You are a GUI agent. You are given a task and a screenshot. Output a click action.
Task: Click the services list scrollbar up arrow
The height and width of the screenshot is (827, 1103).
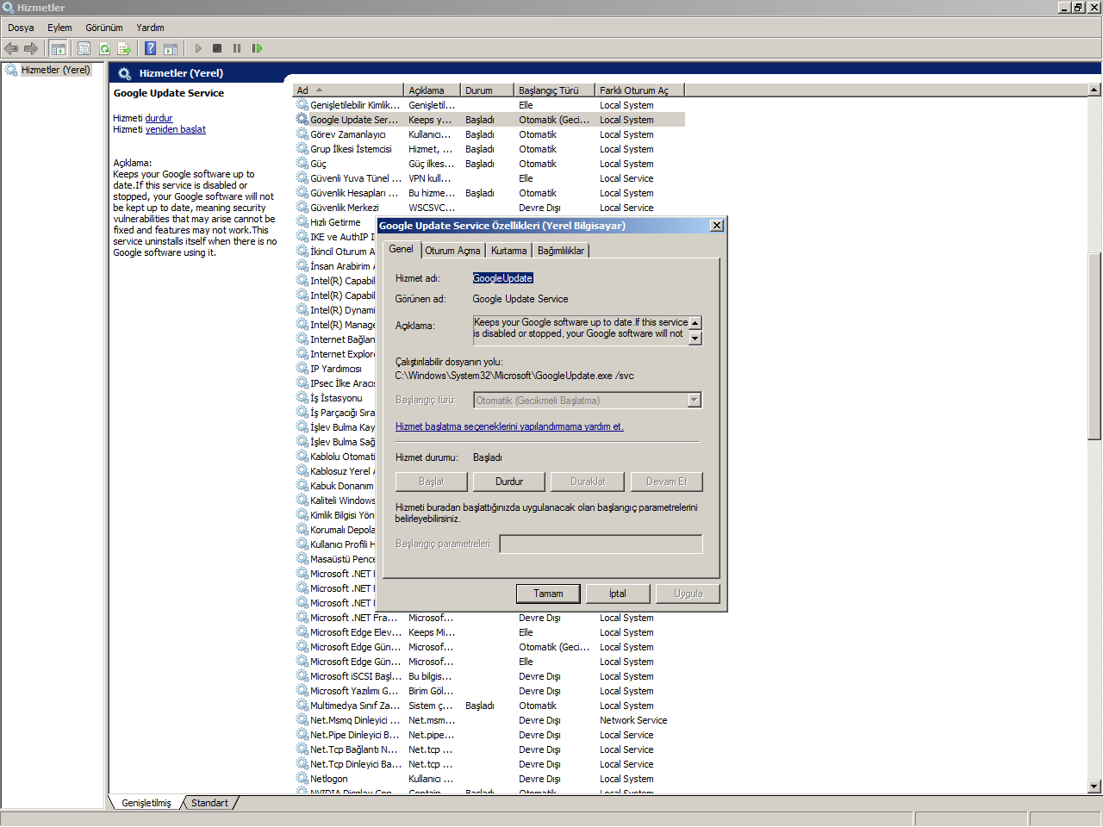(x=1094, y=90)
